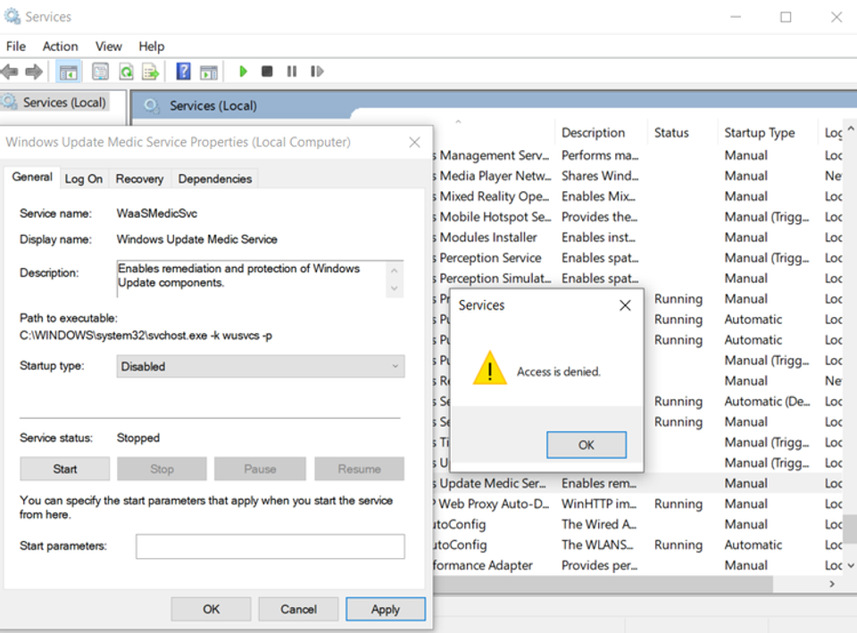Open the Startup type dropdown showing Disabled
Screen dimensions: 857x633
260,366
